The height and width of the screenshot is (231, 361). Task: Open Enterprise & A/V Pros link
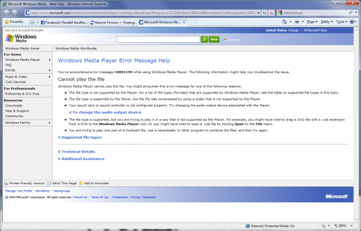(22, 94)
